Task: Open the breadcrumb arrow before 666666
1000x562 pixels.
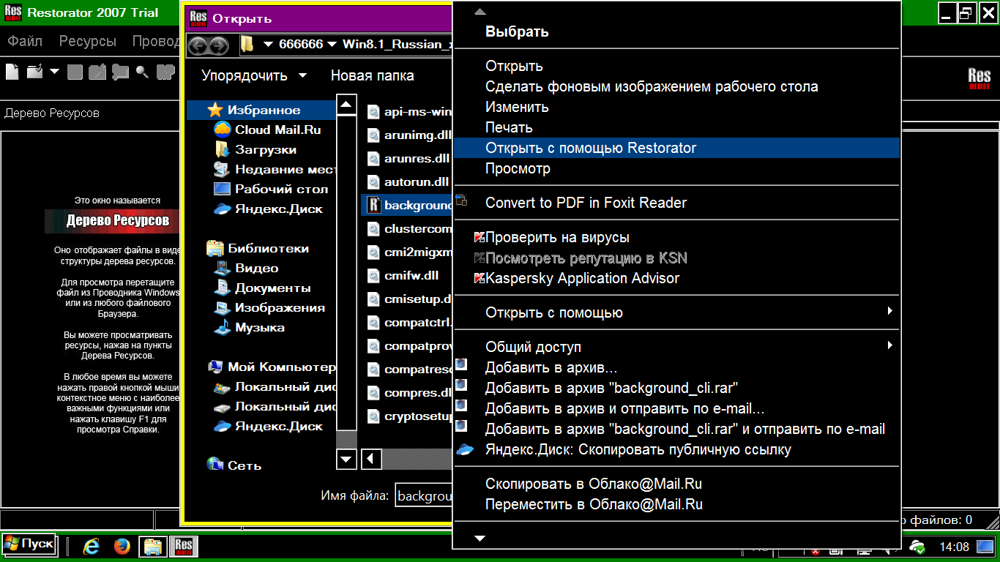Action: 268,45
